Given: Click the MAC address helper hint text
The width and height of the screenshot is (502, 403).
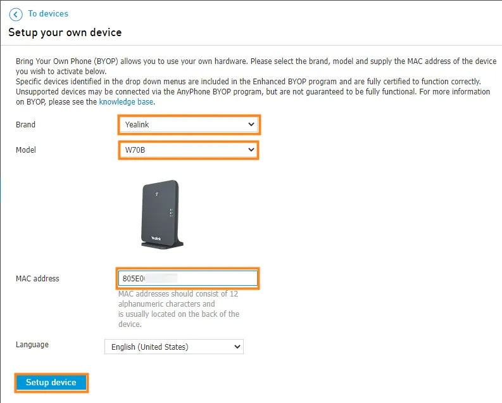Looking at the screenshot, I should pos(179,309).
